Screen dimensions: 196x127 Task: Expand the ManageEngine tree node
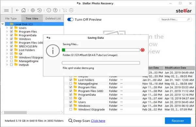7,61
